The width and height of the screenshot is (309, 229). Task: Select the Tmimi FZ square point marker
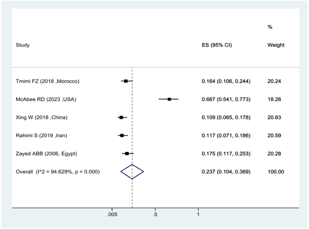click(x=126, y=81)
